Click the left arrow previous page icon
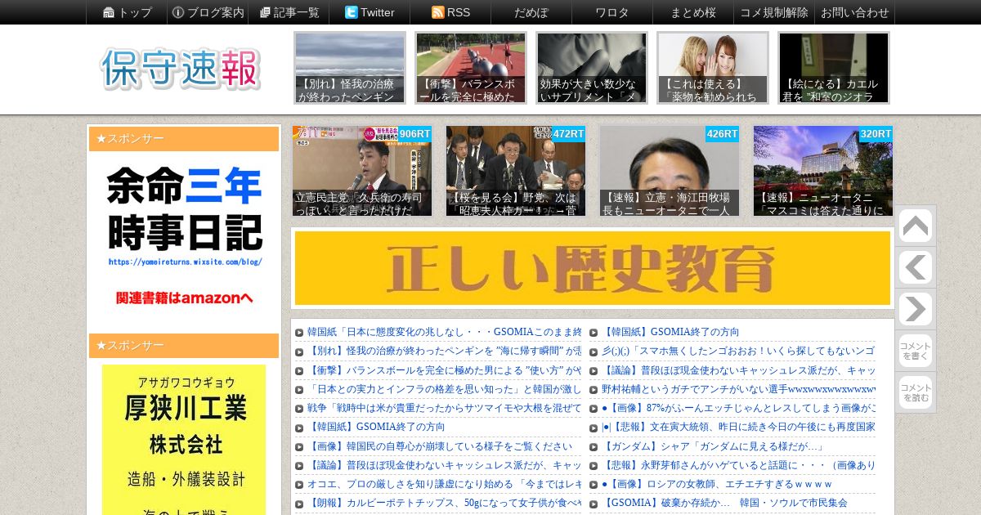Viewport: 981px width, 515px height. 915,267
